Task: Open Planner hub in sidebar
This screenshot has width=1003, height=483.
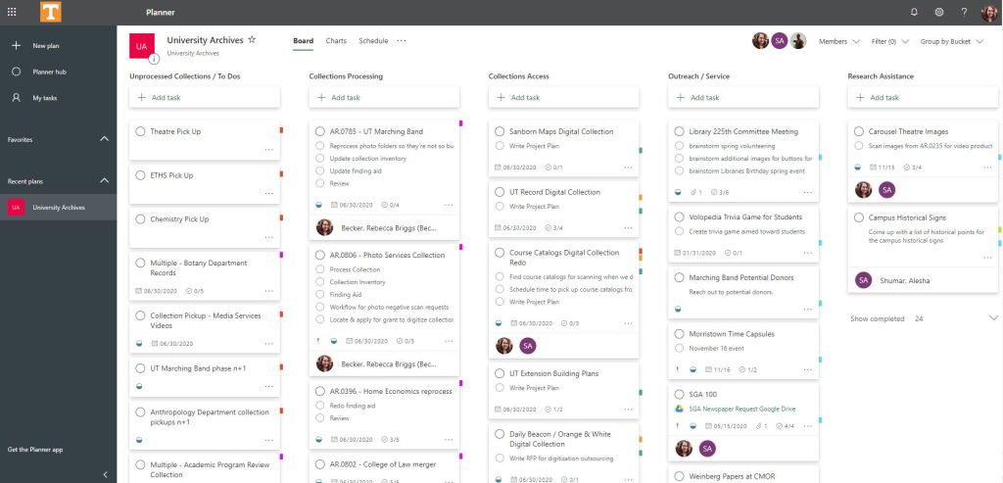Action: coord(49,72)
